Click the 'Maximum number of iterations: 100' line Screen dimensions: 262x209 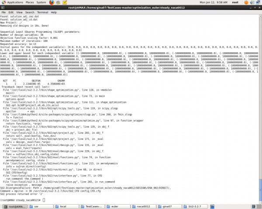pos(24,41)
